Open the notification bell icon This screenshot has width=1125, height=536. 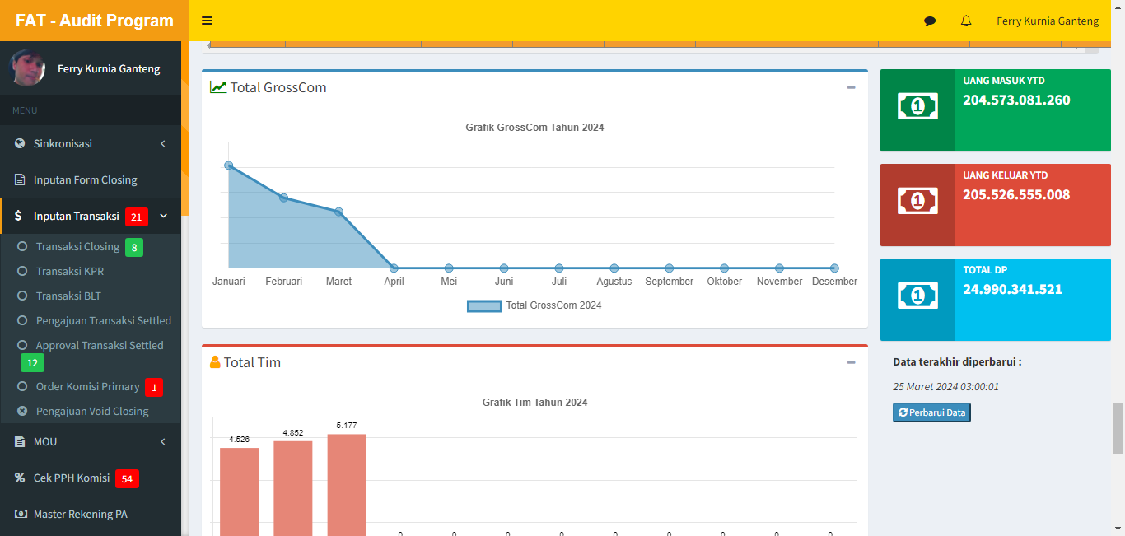point(966,21)
